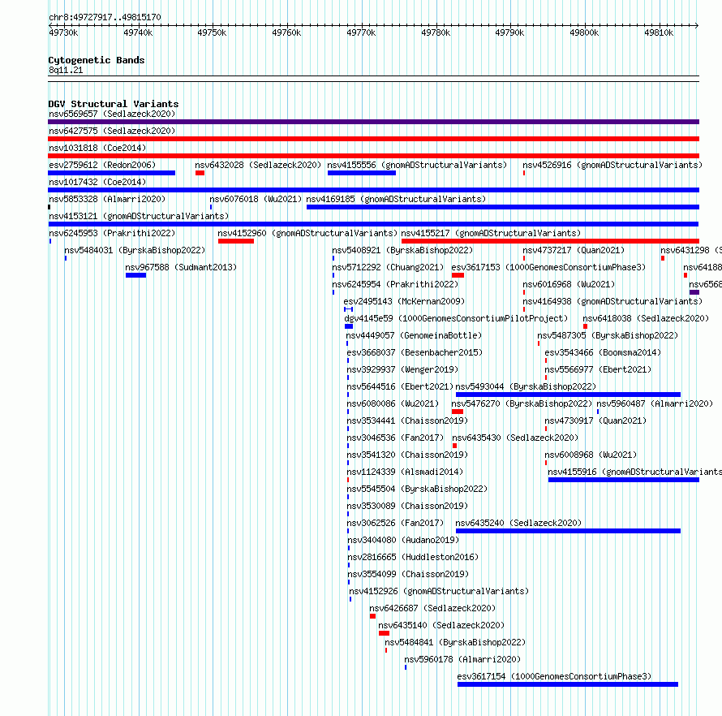The width and height of the screenshot is (722, 716).
Task: Click the nsv6426687 red variant block
Action: point(372,616)
